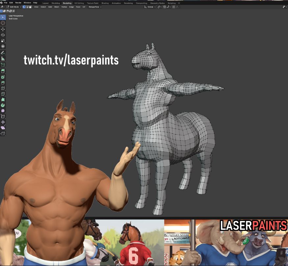Image resolution: width=288 pixels, height=266 pixels.
Task: Open the editor type dropdown
Action: tap(2, 7)
